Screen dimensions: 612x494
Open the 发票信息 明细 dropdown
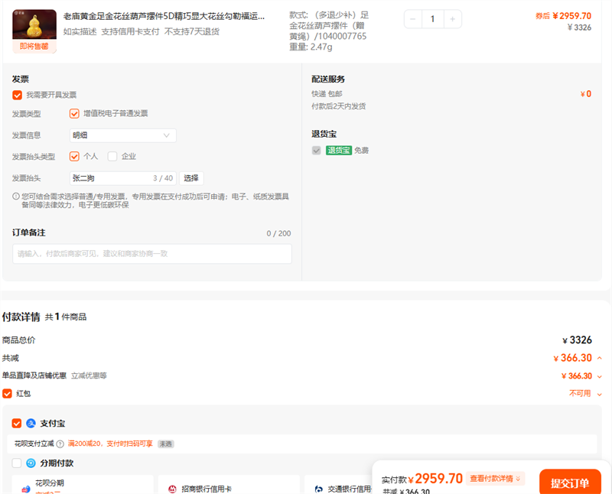click(122, 135)
